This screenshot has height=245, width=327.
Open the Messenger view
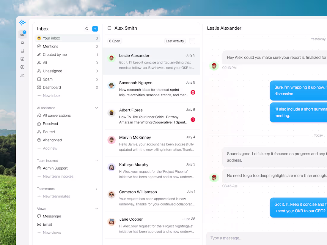[52, 216]
